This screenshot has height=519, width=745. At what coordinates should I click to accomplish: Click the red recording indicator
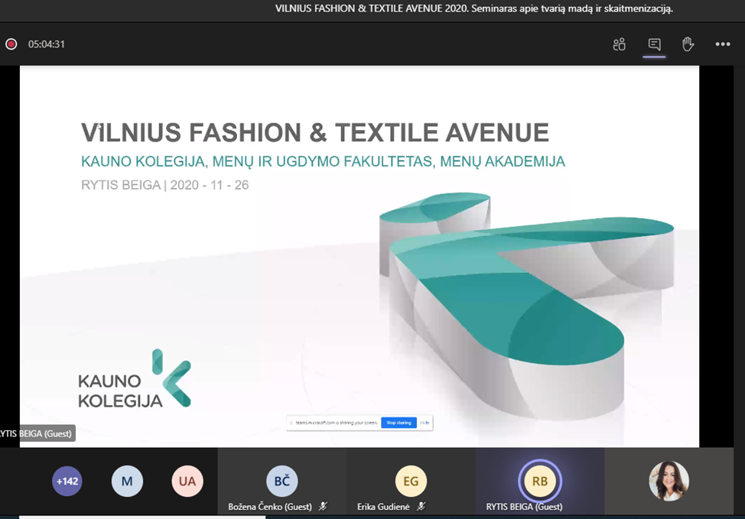pos(11,44)
